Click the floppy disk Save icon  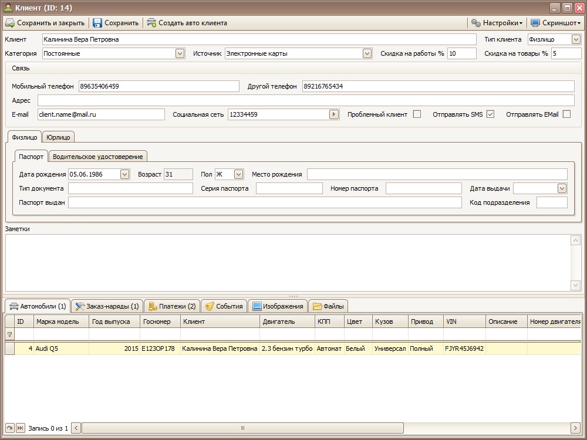point(97,23)
